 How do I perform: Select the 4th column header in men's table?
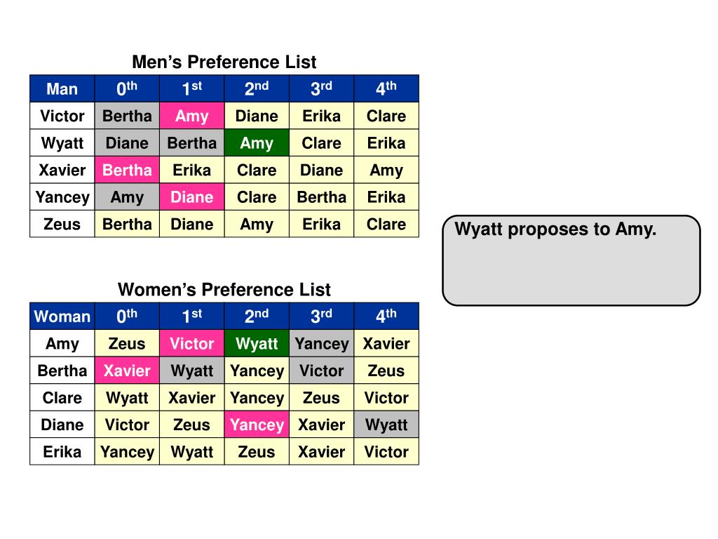[x=386, y=88]
